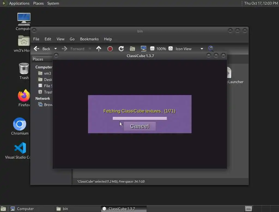Click the bin window title bar

click(x=140, y=31)
